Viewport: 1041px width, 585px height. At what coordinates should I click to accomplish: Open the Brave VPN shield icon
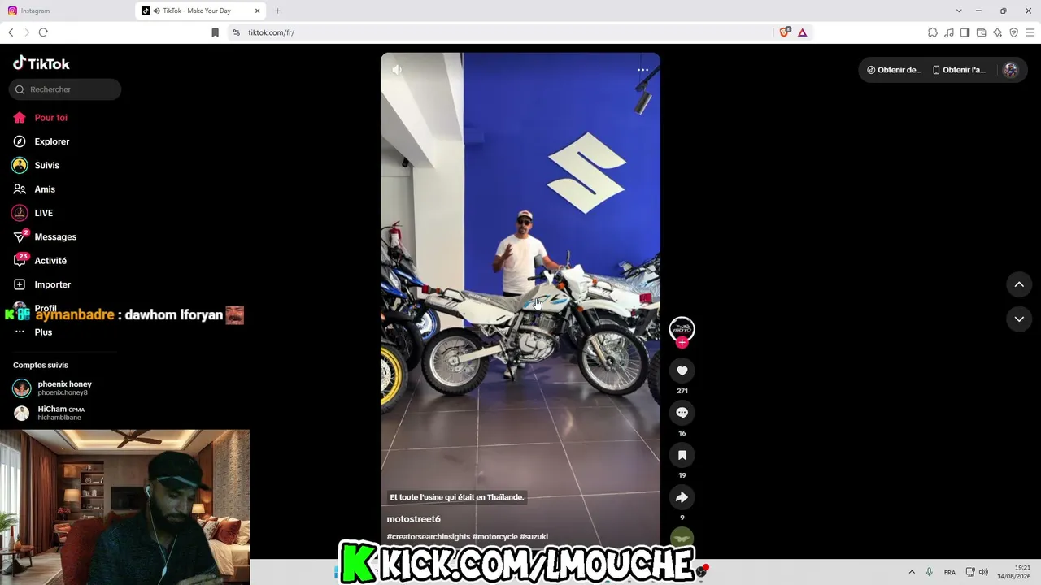(x=1013, y=32)
